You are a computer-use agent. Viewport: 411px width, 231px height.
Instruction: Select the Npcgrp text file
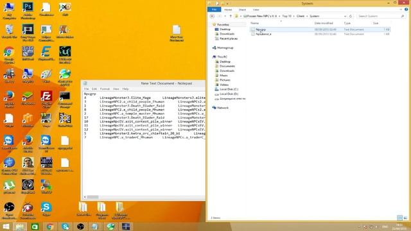(x=320, y=30)
